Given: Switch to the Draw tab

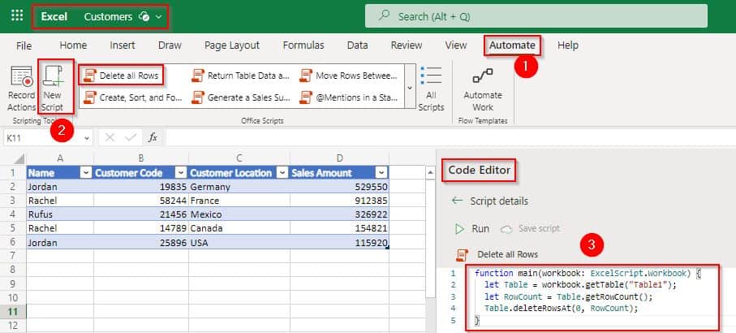Looking at the screenshot, I should (x=170, y=45).
